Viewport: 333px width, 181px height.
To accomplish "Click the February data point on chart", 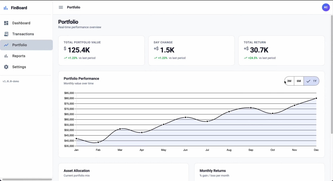I will click(98, 142).
